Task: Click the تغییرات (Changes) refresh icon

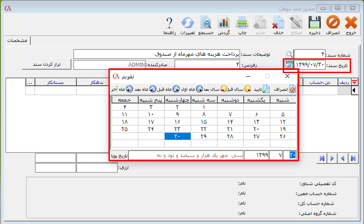Action: [x=188, y=26]
